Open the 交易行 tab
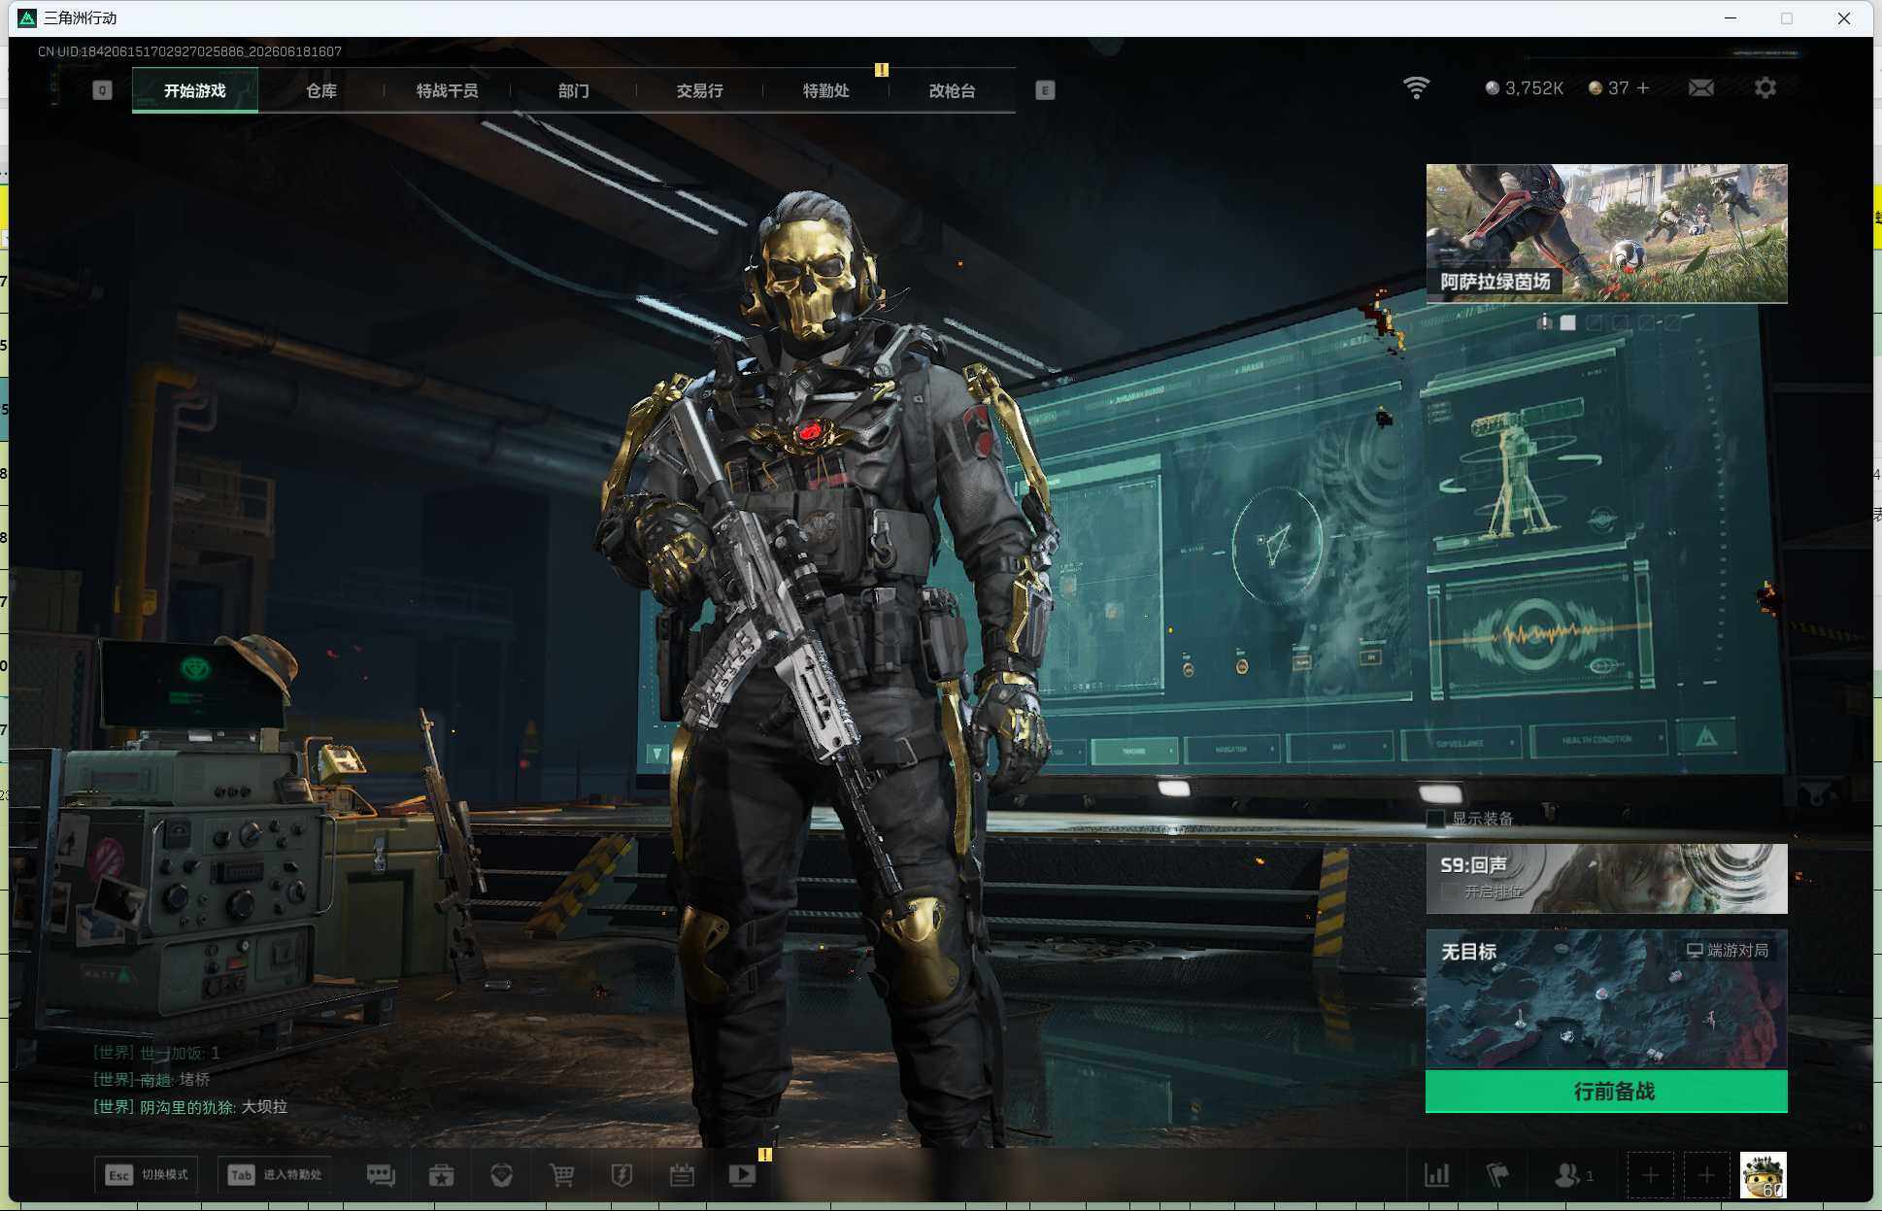 click(x=700, y=90)
